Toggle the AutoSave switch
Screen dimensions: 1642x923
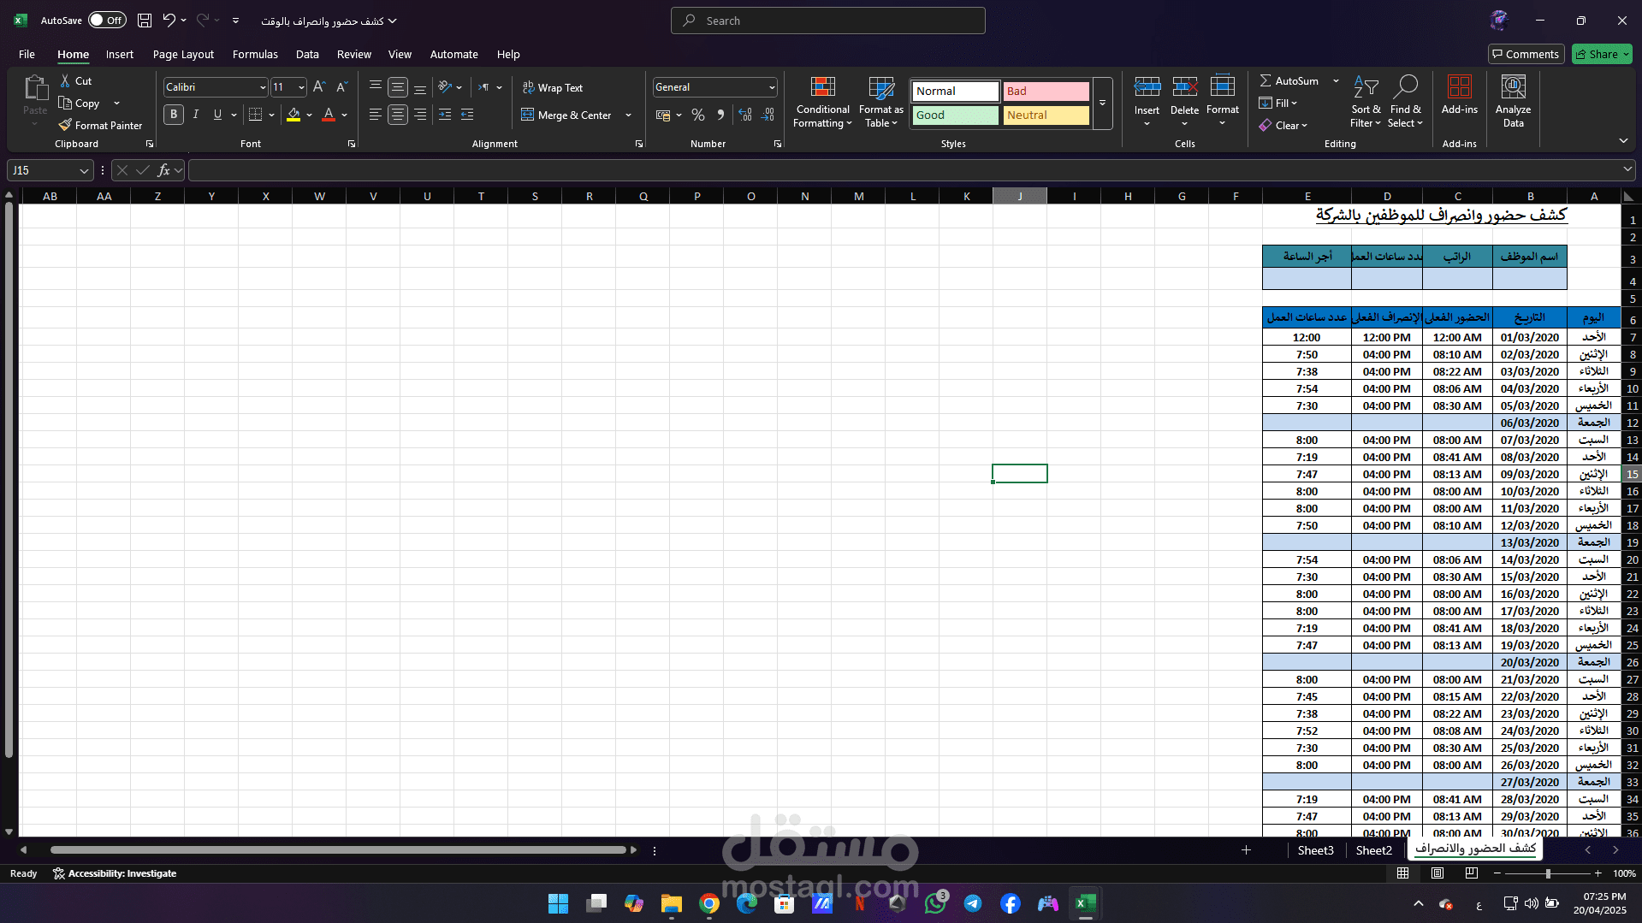[x=107, y=21]
